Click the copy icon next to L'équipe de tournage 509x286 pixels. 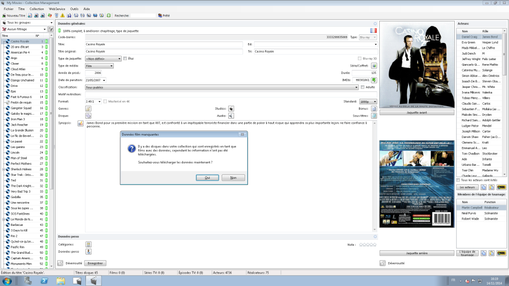click(484, 253)
